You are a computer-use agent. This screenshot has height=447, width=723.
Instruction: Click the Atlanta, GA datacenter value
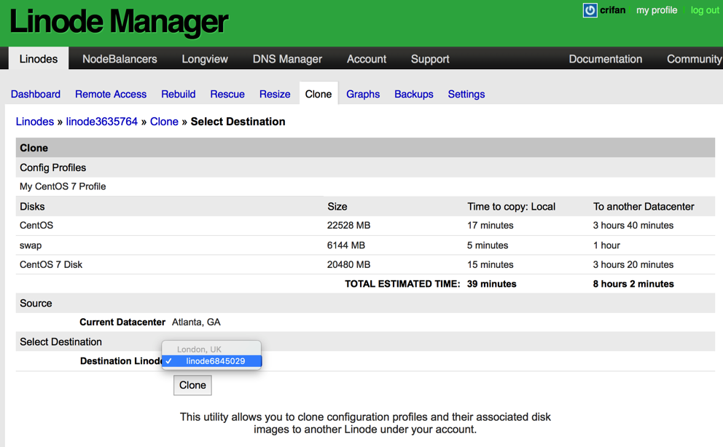(x=197, y=323)
